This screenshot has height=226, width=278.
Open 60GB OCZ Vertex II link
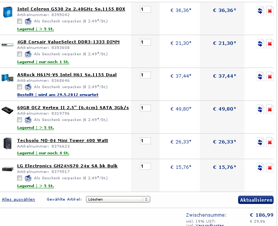73,108
